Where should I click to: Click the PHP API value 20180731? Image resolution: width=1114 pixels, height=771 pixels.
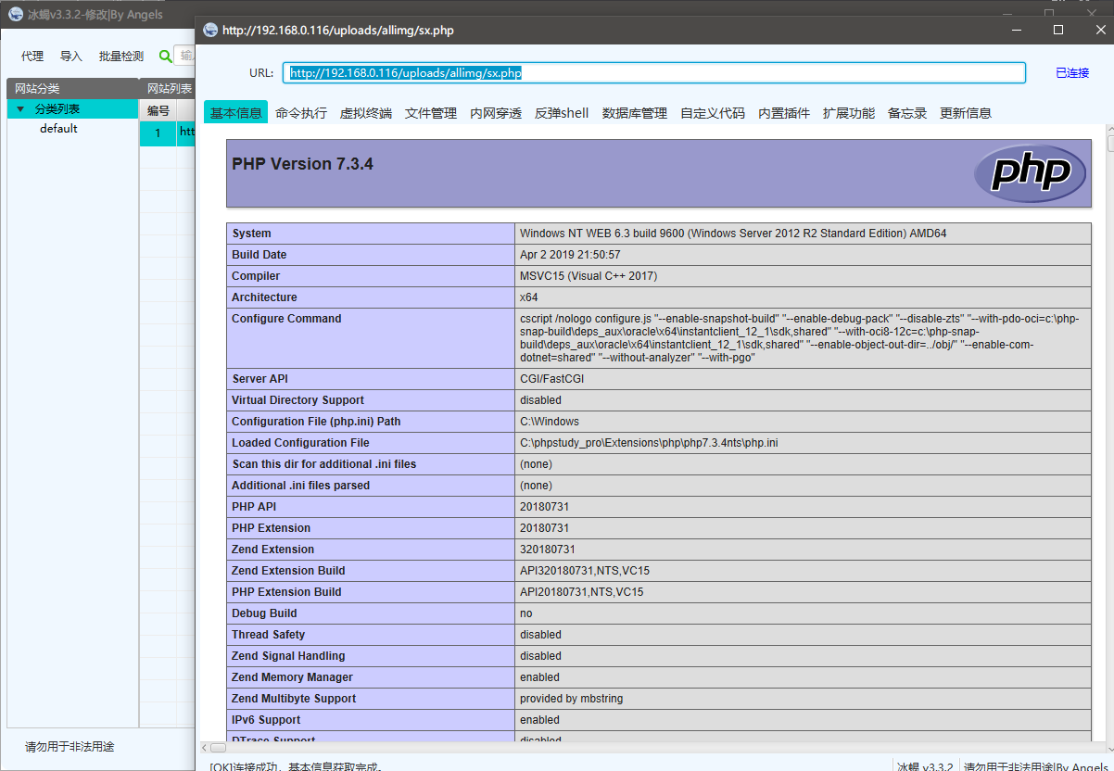(545, 507)
